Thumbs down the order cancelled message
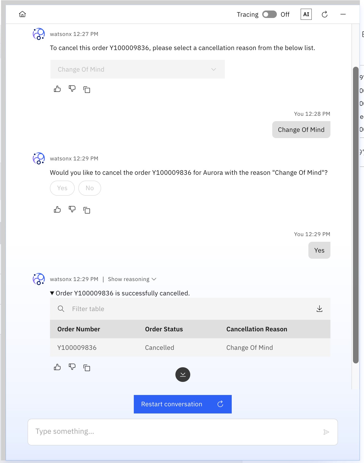 [x=72, y=367]
